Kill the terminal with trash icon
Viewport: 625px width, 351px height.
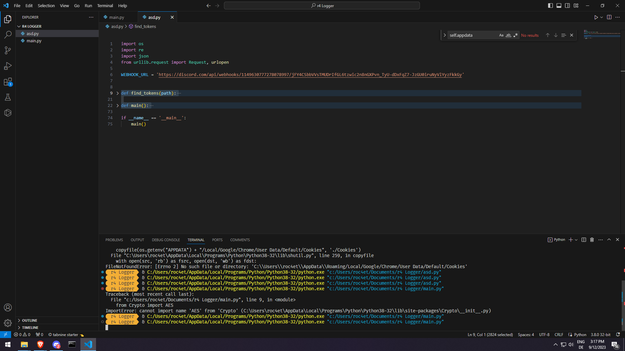[x=592, y=240]
